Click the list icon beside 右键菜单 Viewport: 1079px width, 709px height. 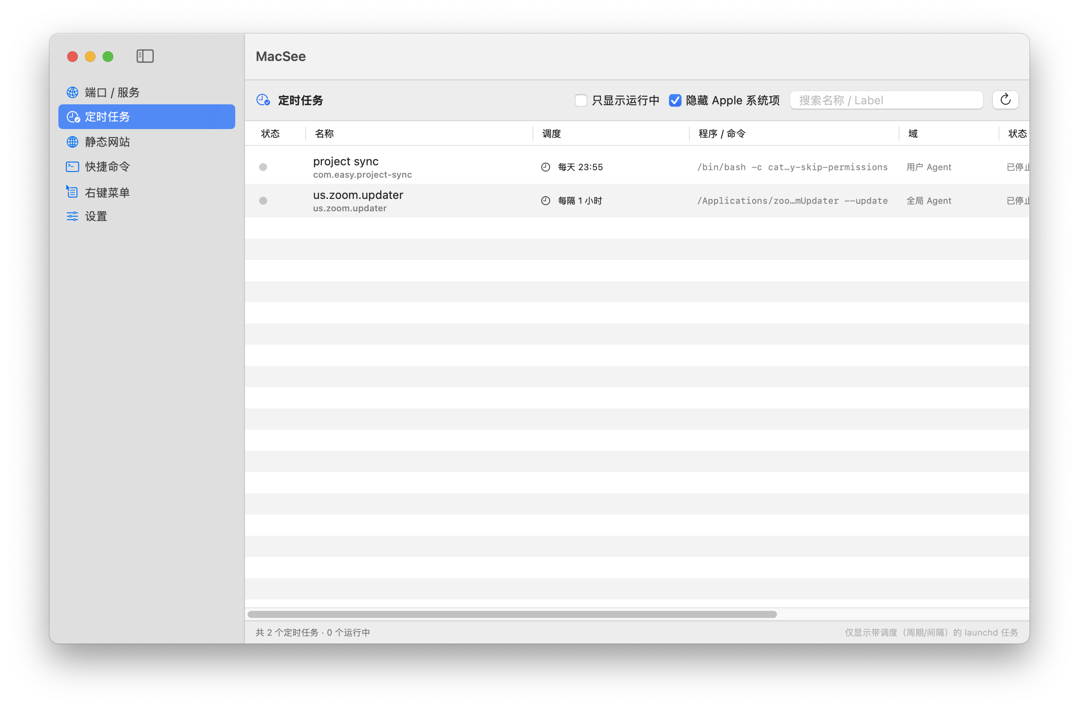(72, 192)
